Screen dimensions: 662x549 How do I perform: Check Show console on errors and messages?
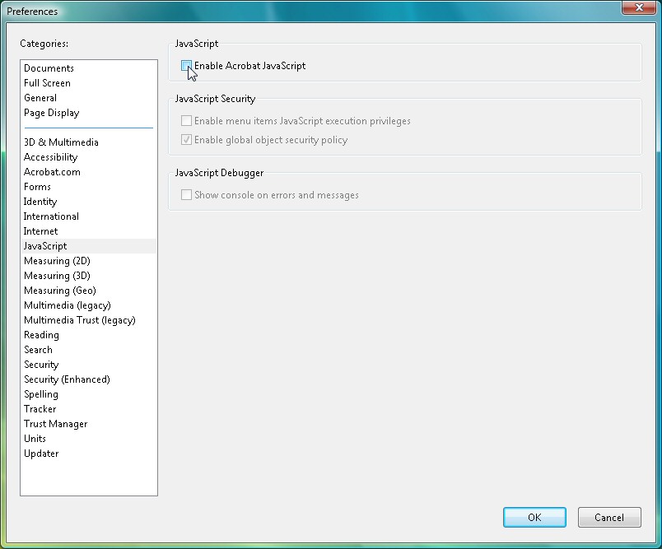pos(186,195)
